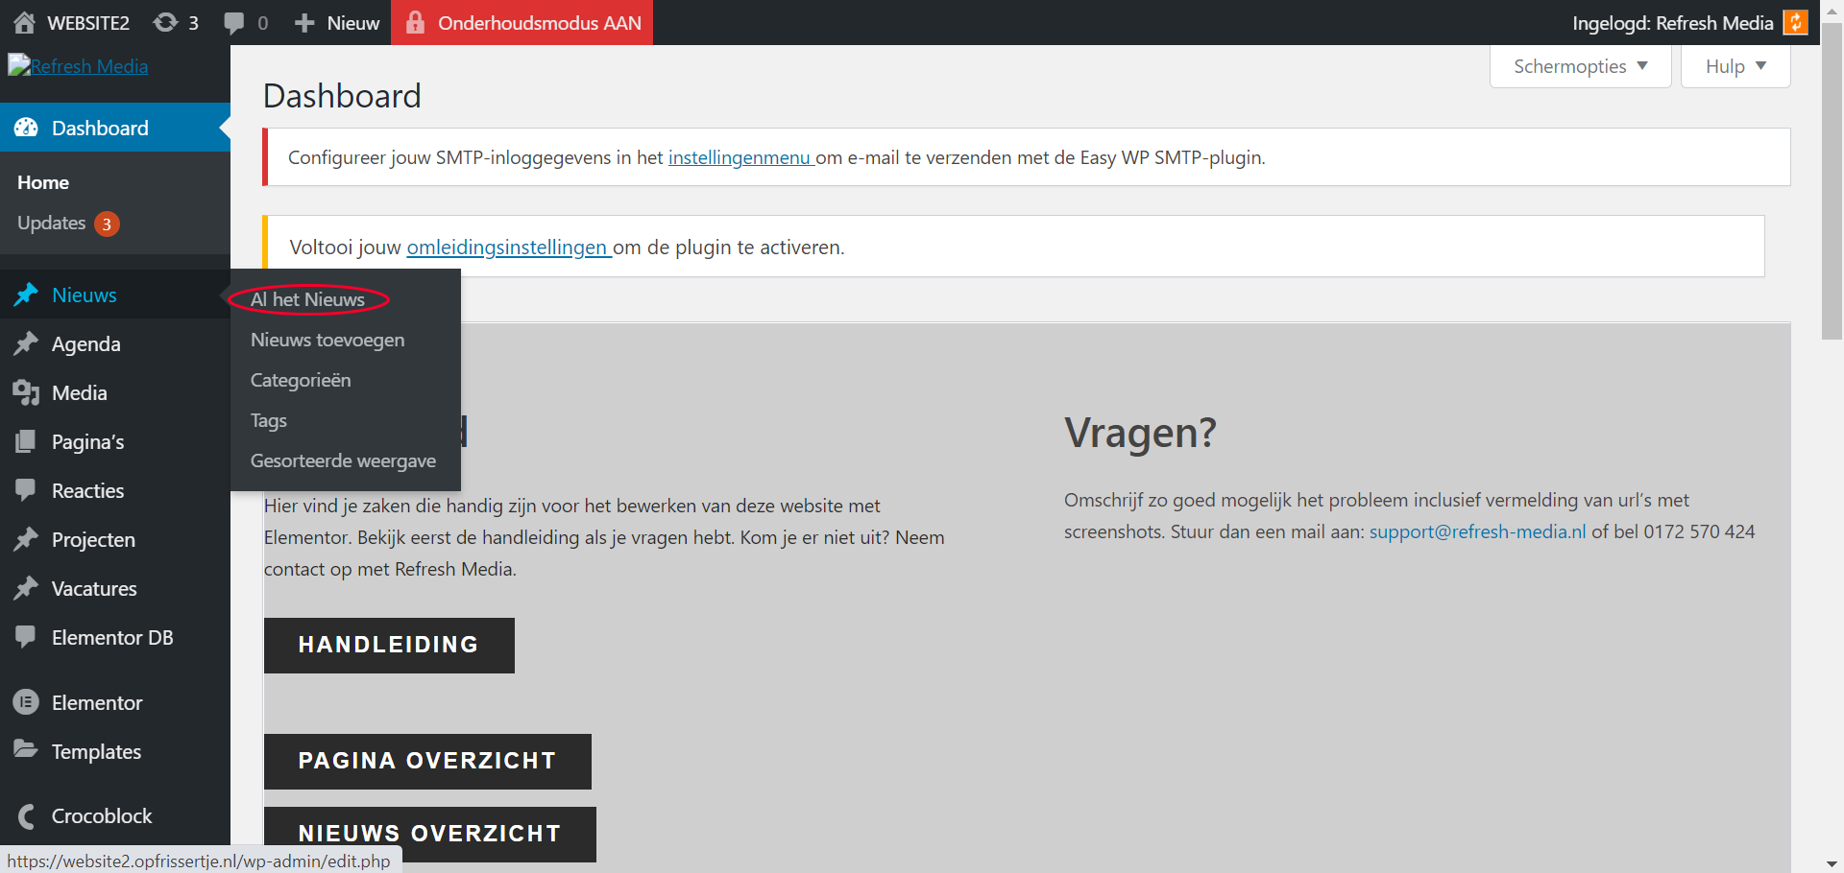Click the orange user avatar icon
Image resolution: width=1844 pixels, height=873 pixels.
pyautogui.click(x=1795, y=22)
